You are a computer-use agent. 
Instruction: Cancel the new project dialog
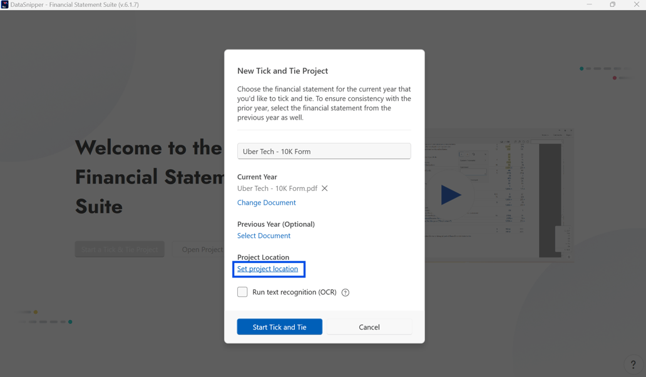pyautogui.click(x=369, y=326)
